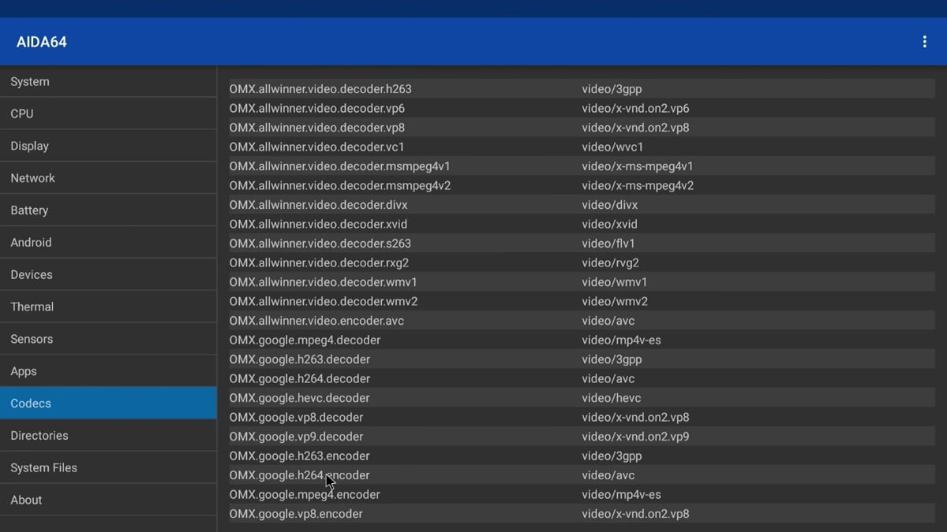Click the video/x-vnd.on2.vp9 value

click(x=635, y=437)
